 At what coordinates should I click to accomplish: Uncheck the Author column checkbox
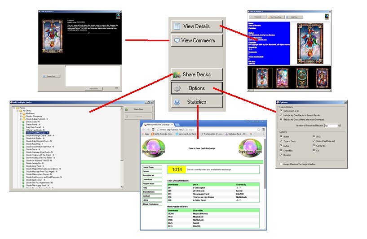click(281, 146)
